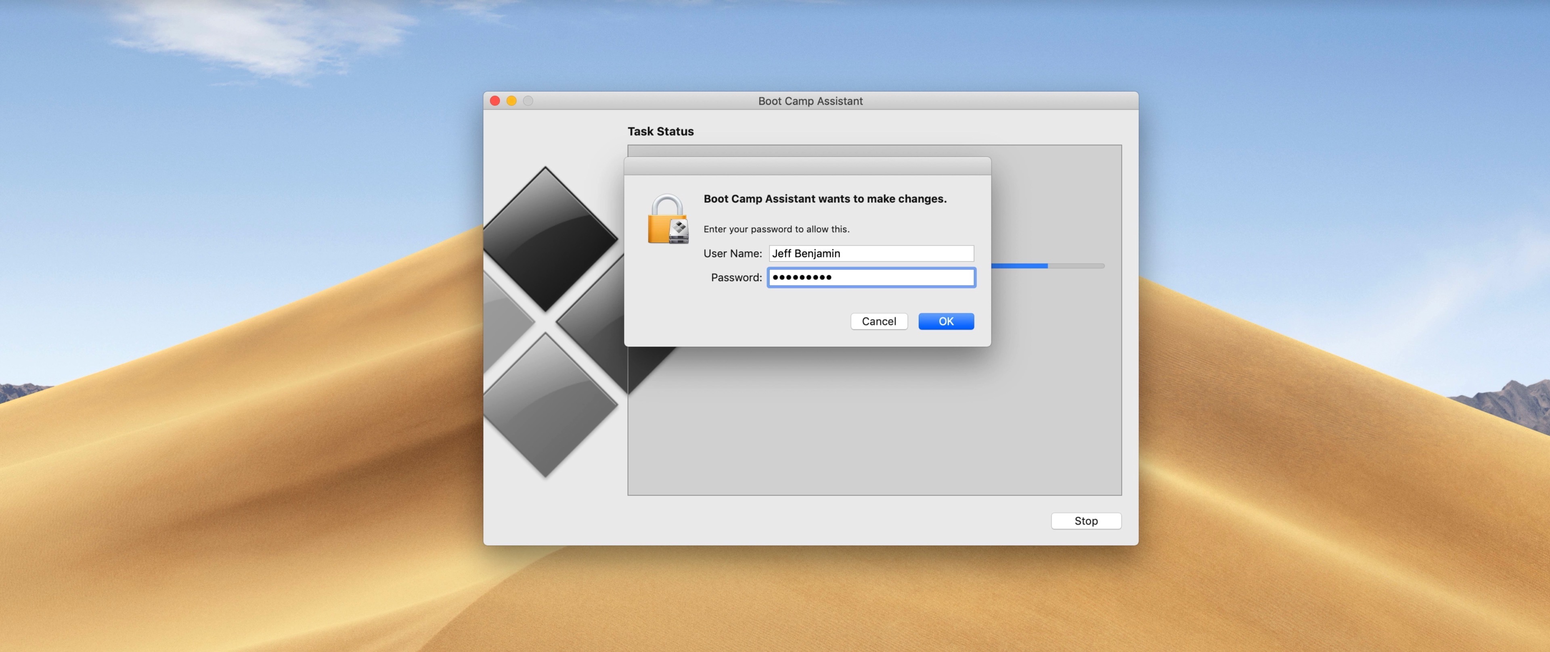Click the Task Status heading

[x=660, y=131]
